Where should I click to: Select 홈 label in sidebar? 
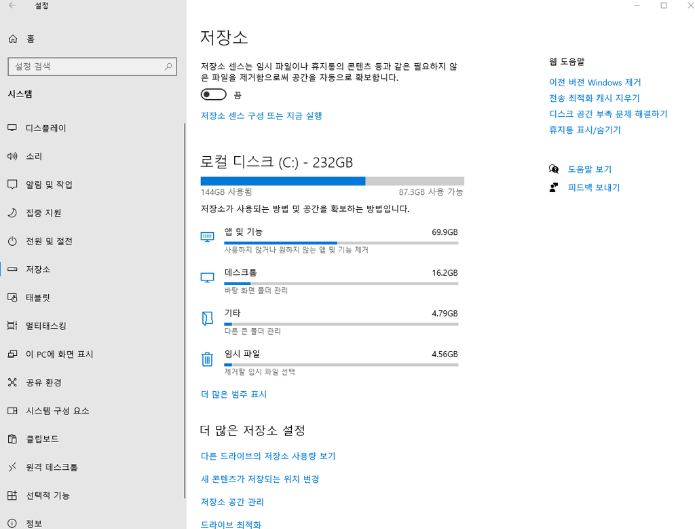click(x=30, y=39)
